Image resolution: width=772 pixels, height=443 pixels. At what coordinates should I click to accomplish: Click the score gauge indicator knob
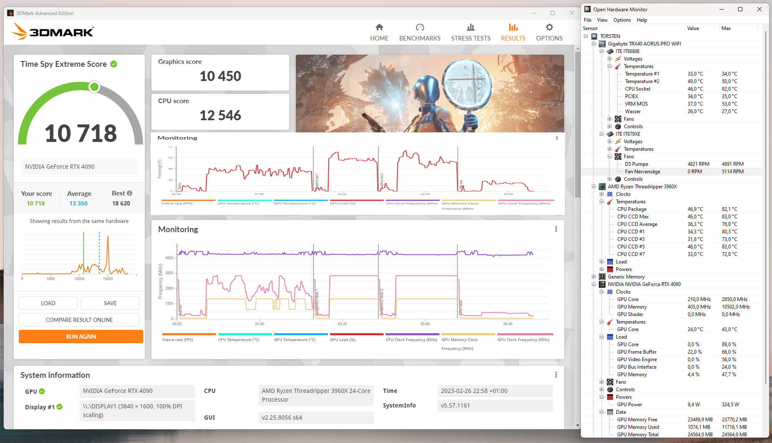tap(94, 87)
